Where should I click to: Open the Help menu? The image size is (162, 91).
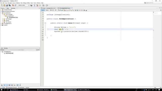tap(42, 3)
